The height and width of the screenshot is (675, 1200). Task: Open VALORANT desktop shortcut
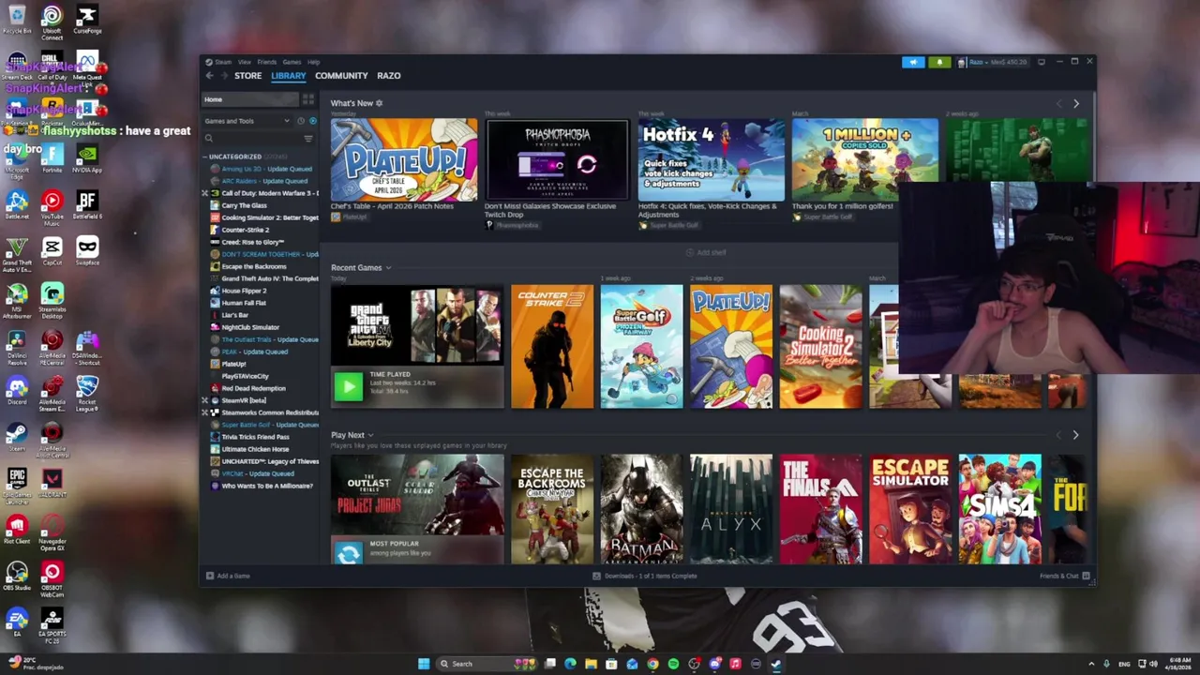coord(52,484)
